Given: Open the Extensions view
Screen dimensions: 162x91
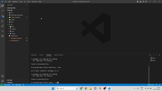Looking at the screenshot, I should click(x=3, y=26).
